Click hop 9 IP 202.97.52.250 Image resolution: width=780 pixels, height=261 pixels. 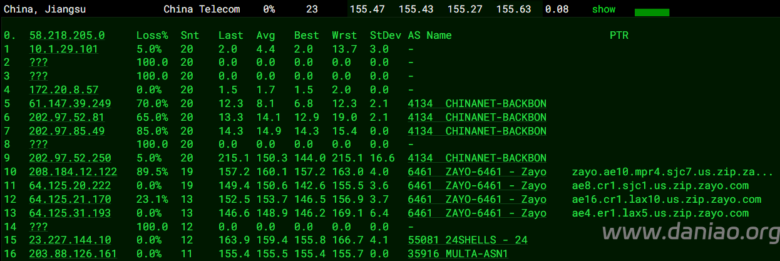pos(70,158)
